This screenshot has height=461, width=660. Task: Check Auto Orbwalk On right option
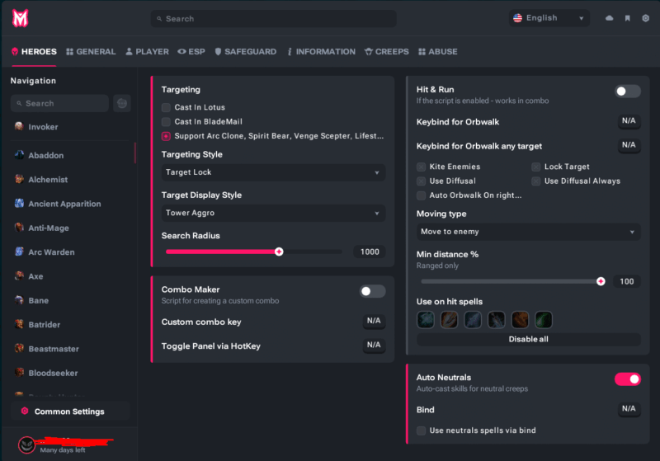[421, 195]
